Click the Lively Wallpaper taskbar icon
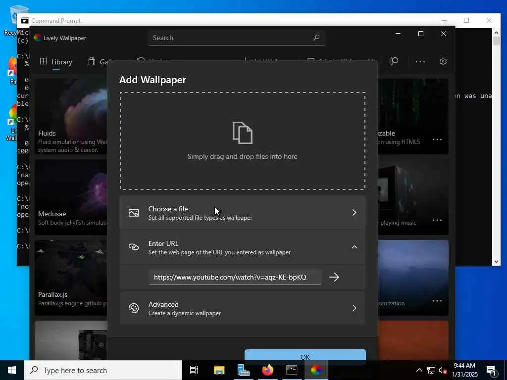Viewport: 507px width, 380px height. pos(316,370)
